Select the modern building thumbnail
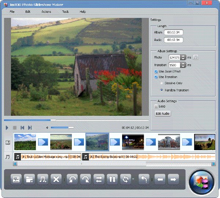The image size is (220, 198). coord(169,142)
